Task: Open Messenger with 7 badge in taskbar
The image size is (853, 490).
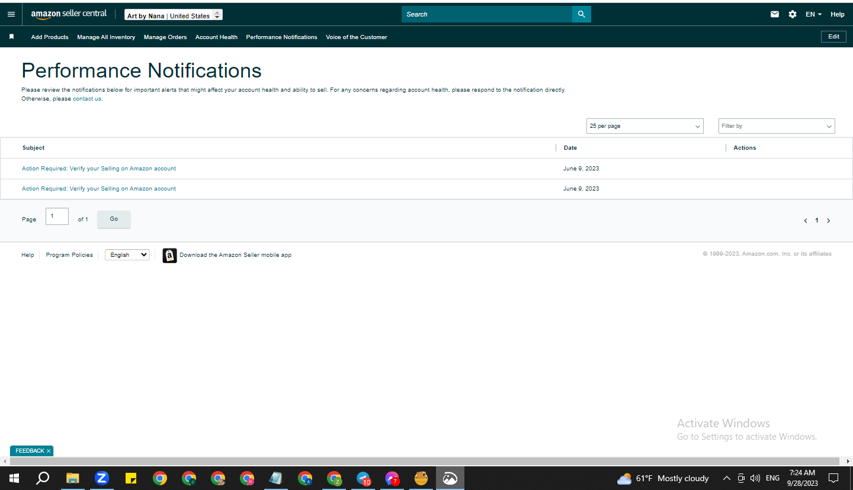Action: pyautogui.click(x=392, y=478)
